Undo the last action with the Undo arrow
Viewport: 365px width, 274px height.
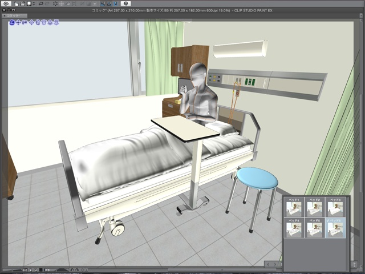tap(41, 4)
